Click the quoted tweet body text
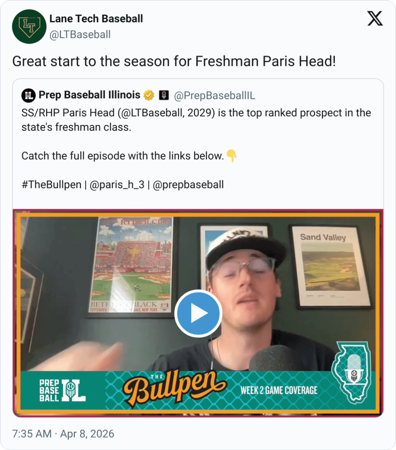Viewport: 396px width, 450px height. 196,149
